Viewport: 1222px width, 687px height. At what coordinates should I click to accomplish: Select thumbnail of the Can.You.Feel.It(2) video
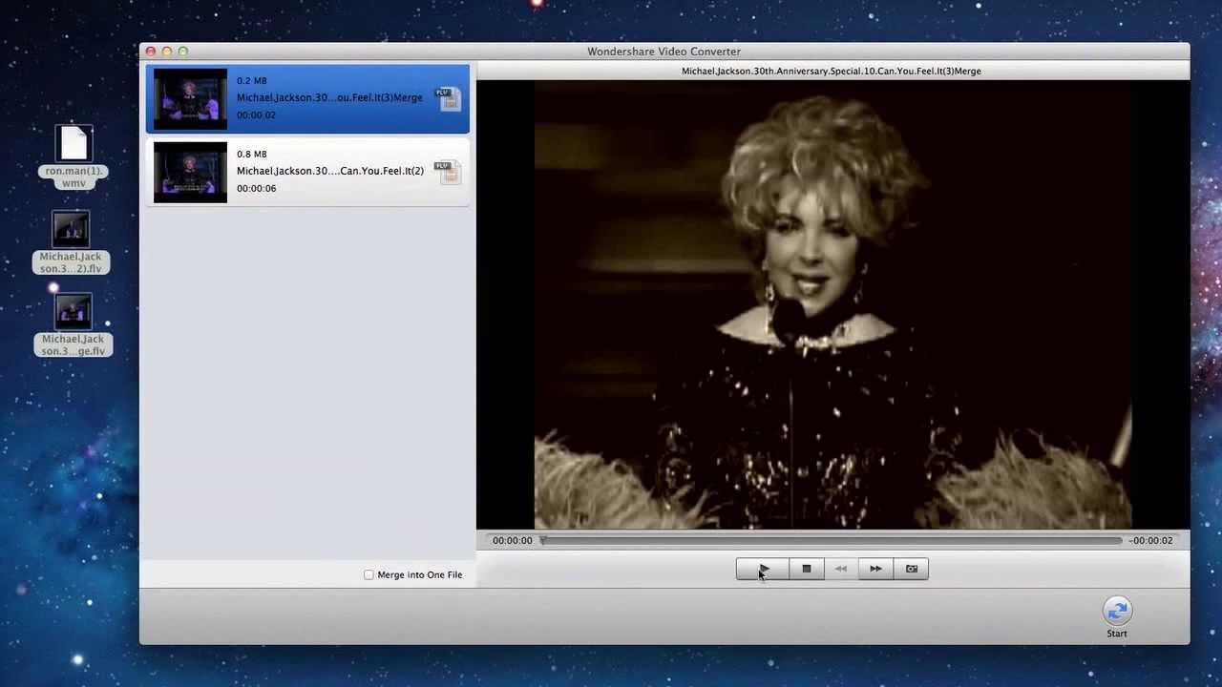click(190, 172)
